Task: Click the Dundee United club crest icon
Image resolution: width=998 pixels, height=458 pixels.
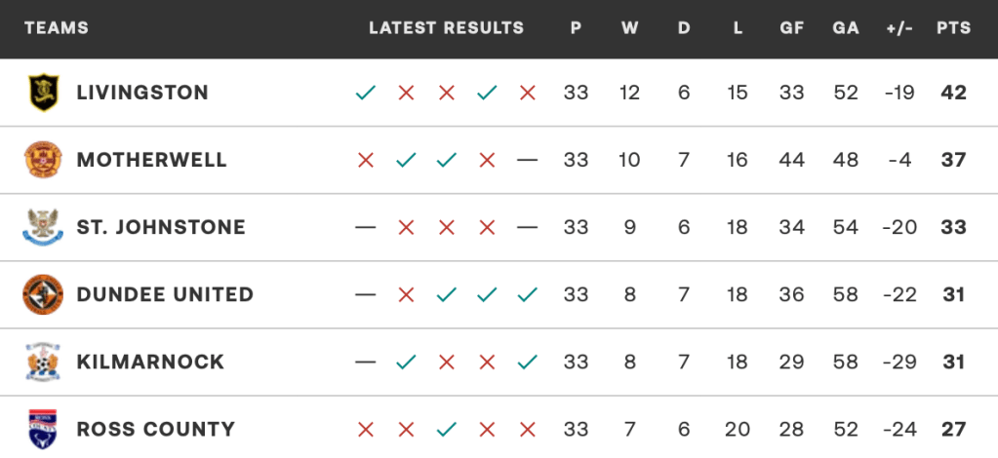Action: [43, 294]
